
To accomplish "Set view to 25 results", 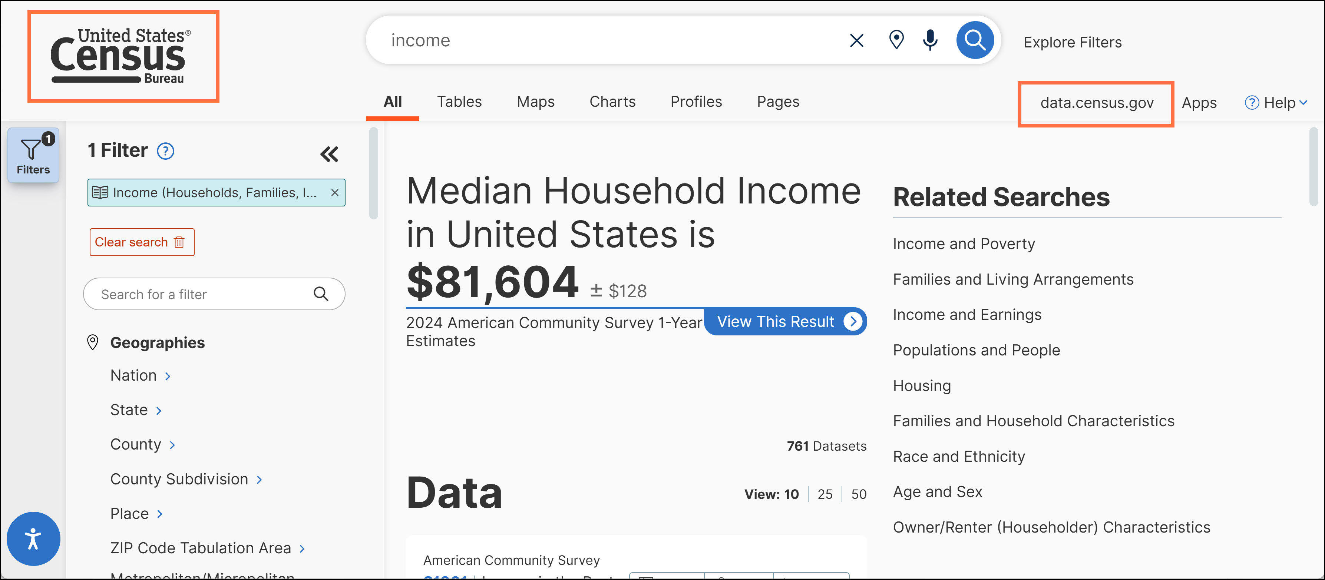I will 825,494.
